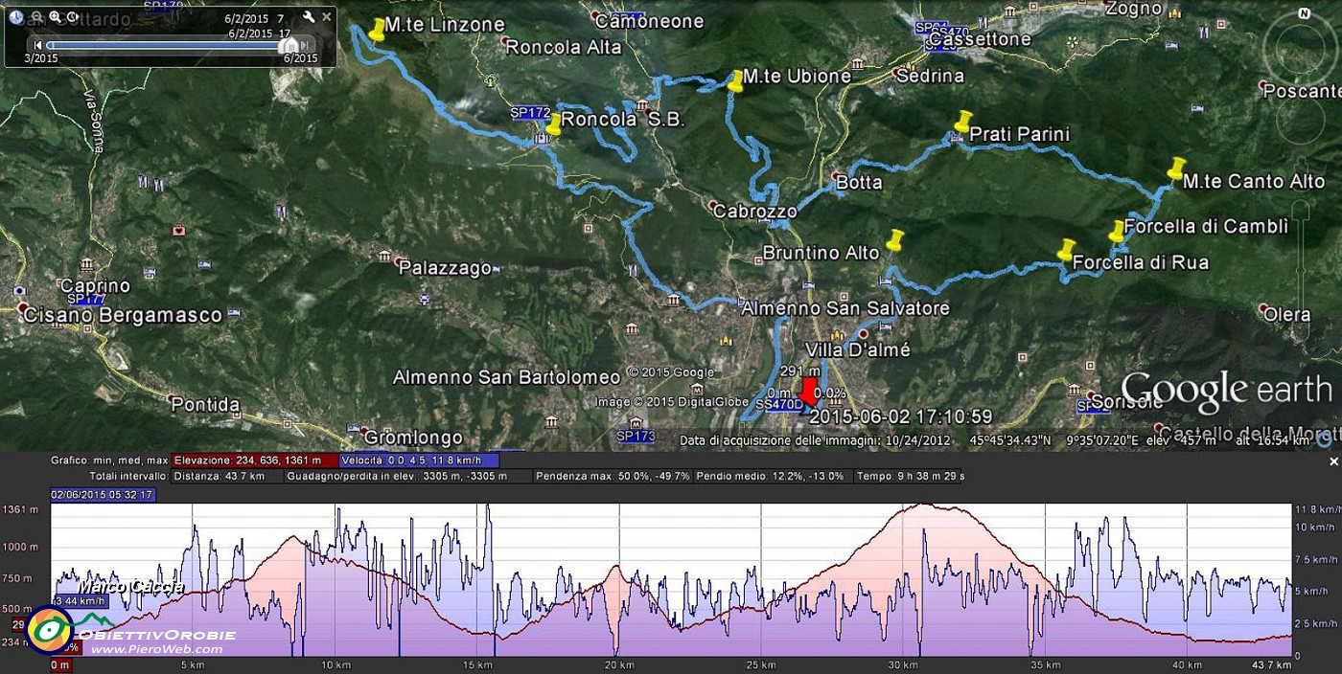Click the Pendenza max value field
Viewport: 1342px width, 674px height.
(613, 476)
